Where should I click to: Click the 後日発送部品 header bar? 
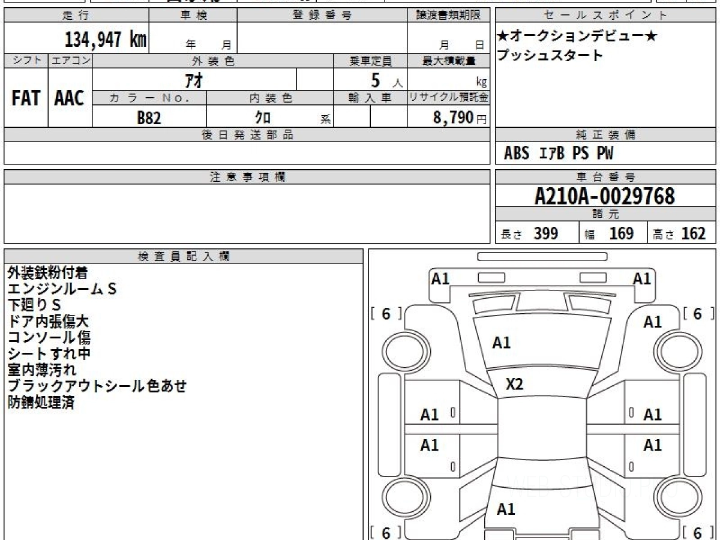(x=247, y=135)
